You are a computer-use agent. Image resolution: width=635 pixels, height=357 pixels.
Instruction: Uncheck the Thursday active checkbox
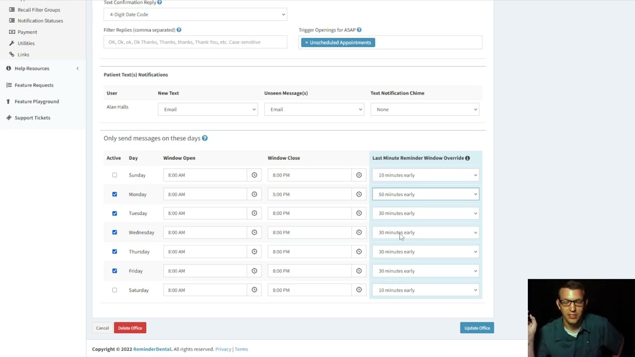tap(115, 252)
